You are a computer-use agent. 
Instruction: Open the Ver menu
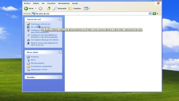coord(43,3)
